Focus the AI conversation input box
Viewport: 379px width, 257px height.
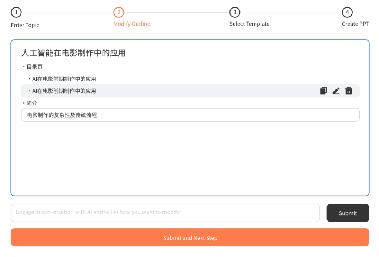pyautogui.click(x=165, y=213)
